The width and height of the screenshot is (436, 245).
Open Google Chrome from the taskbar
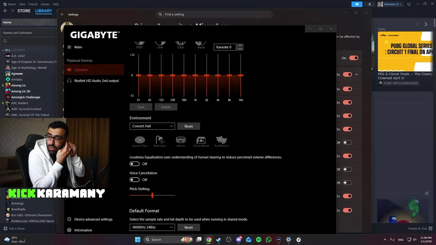point(208,240)
